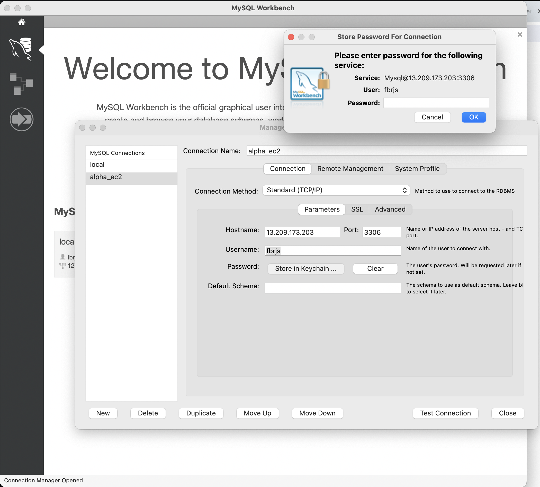Switch to the System Profile tab
This screenshot has width=540, height=487.
[417, 169]
